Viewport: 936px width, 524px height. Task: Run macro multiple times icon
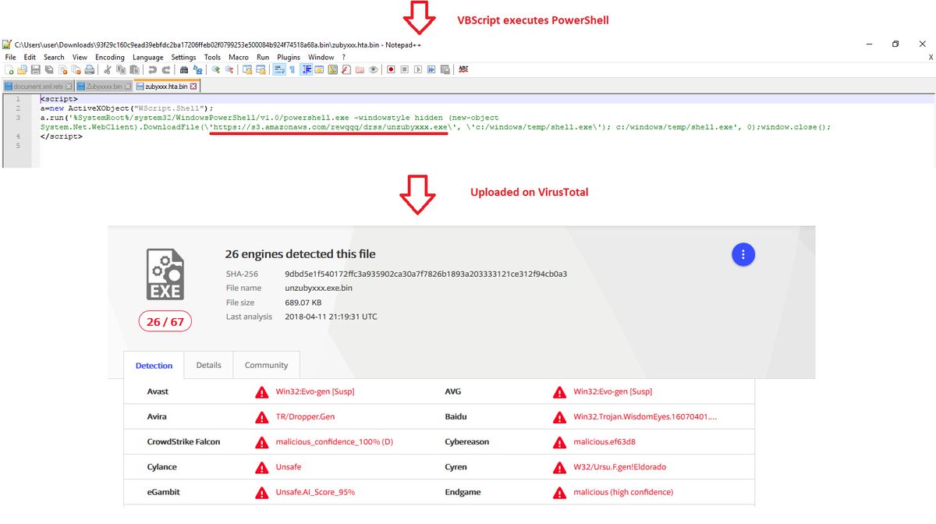click(x=431, y=69)
